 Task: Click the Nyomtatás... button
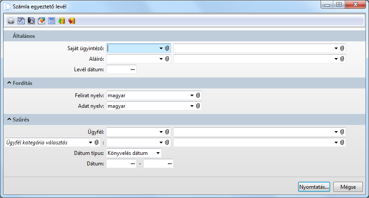[x=314, y=187]
